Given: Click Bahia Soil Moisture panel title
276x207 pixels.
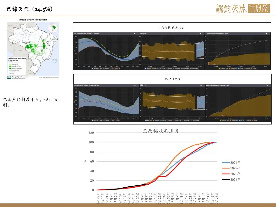Looking at the screenshot, I should [x=87, y=85].
